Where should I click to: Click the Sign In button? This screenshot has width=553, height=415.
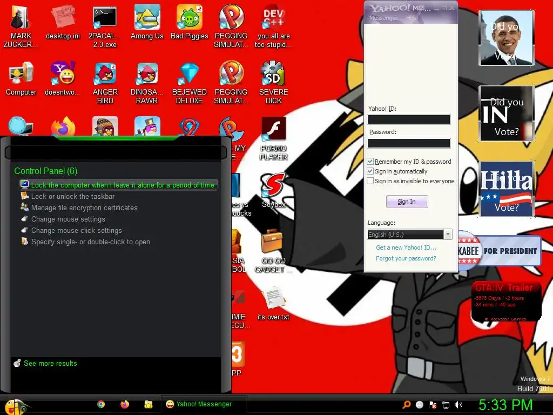(407, 202)
